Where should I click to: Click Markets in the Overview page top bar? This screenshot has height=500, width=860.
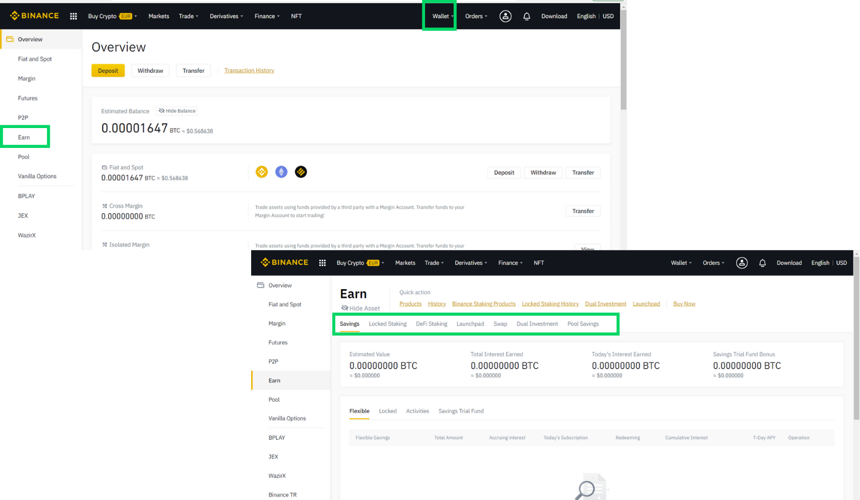[159, 17]
